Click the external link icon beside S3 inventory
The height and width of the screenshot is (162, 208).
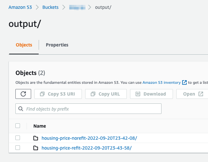click(184, 82)
